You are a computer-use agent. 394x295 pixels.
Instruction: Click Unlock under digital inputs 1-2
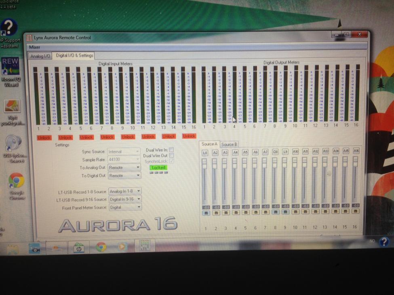44,138
